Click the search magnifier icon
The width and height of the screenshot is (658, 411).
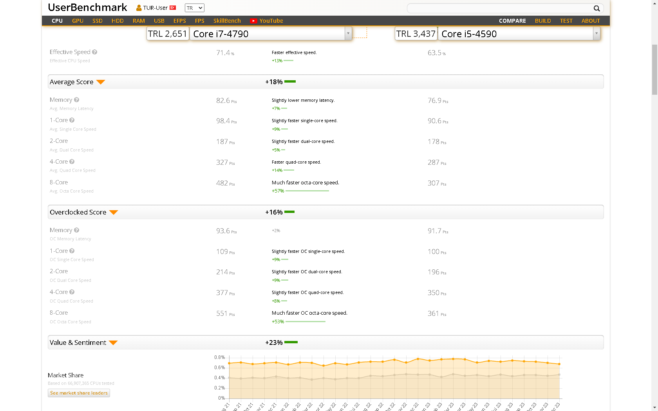(597, 8)
